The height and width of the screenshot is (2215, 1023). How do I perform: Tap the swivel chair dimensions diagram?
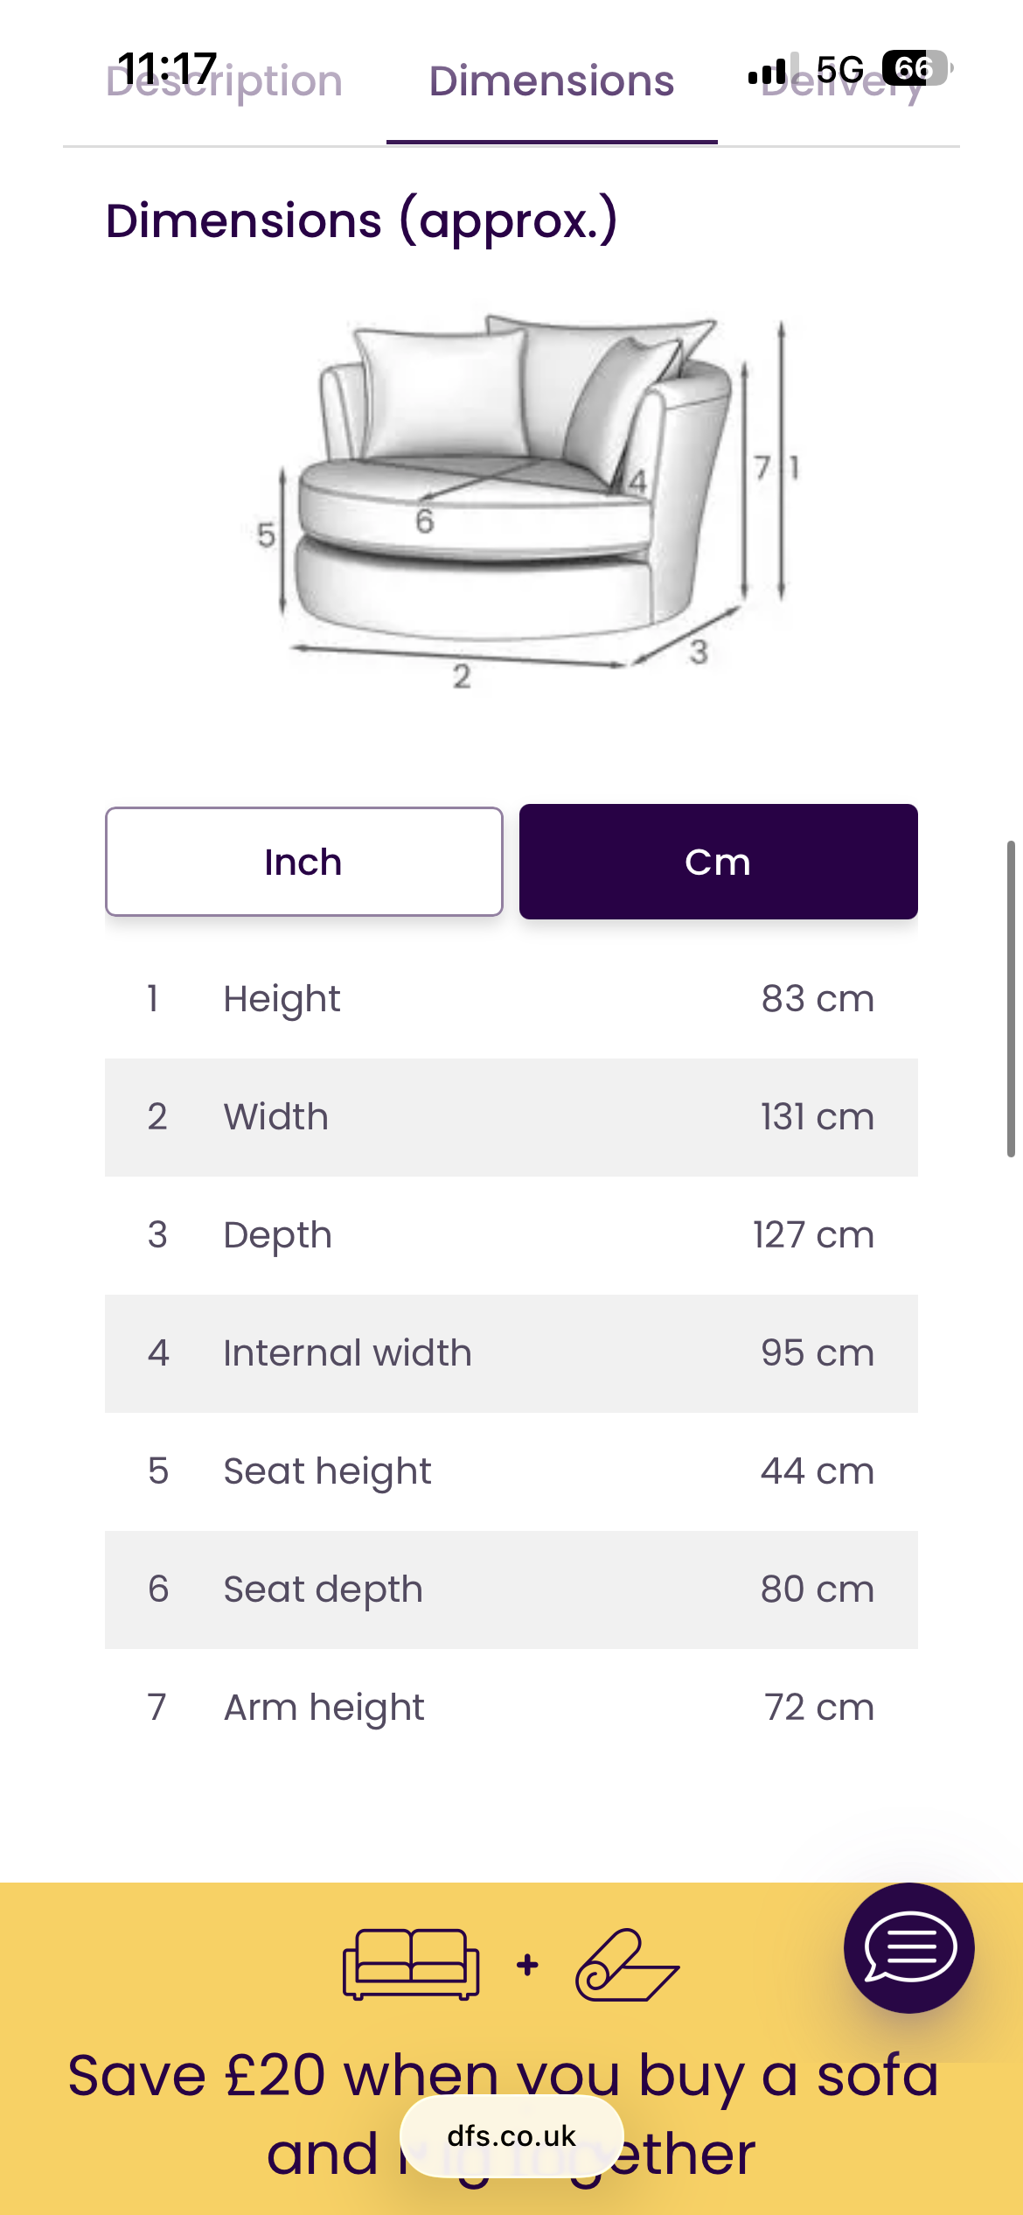point(525,499)
